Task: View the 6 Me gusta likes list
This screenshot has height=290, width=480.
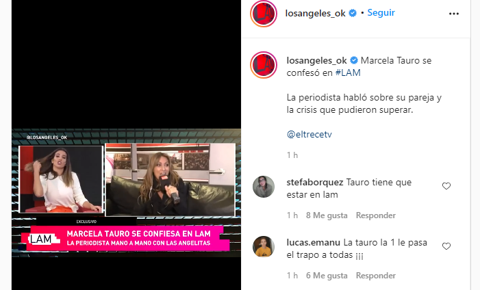Action: pos(327,276)
